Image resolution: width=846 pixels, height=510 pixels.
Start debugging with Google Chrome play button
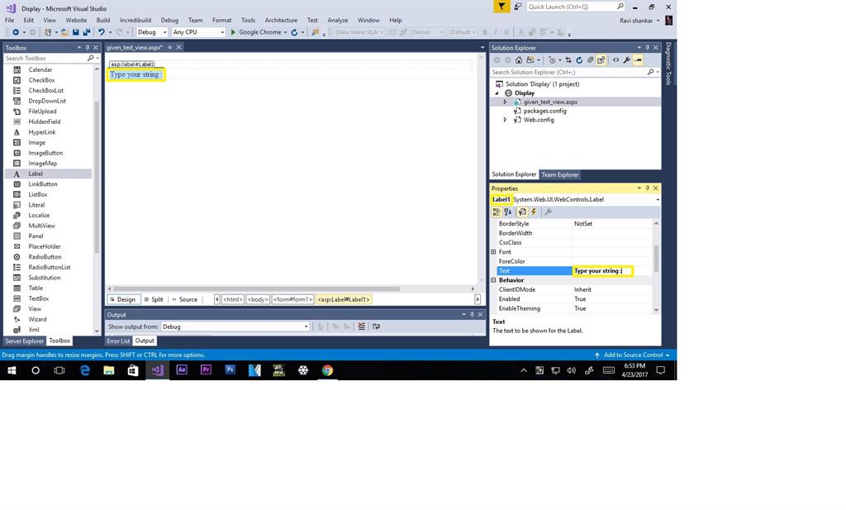[234, 32]
